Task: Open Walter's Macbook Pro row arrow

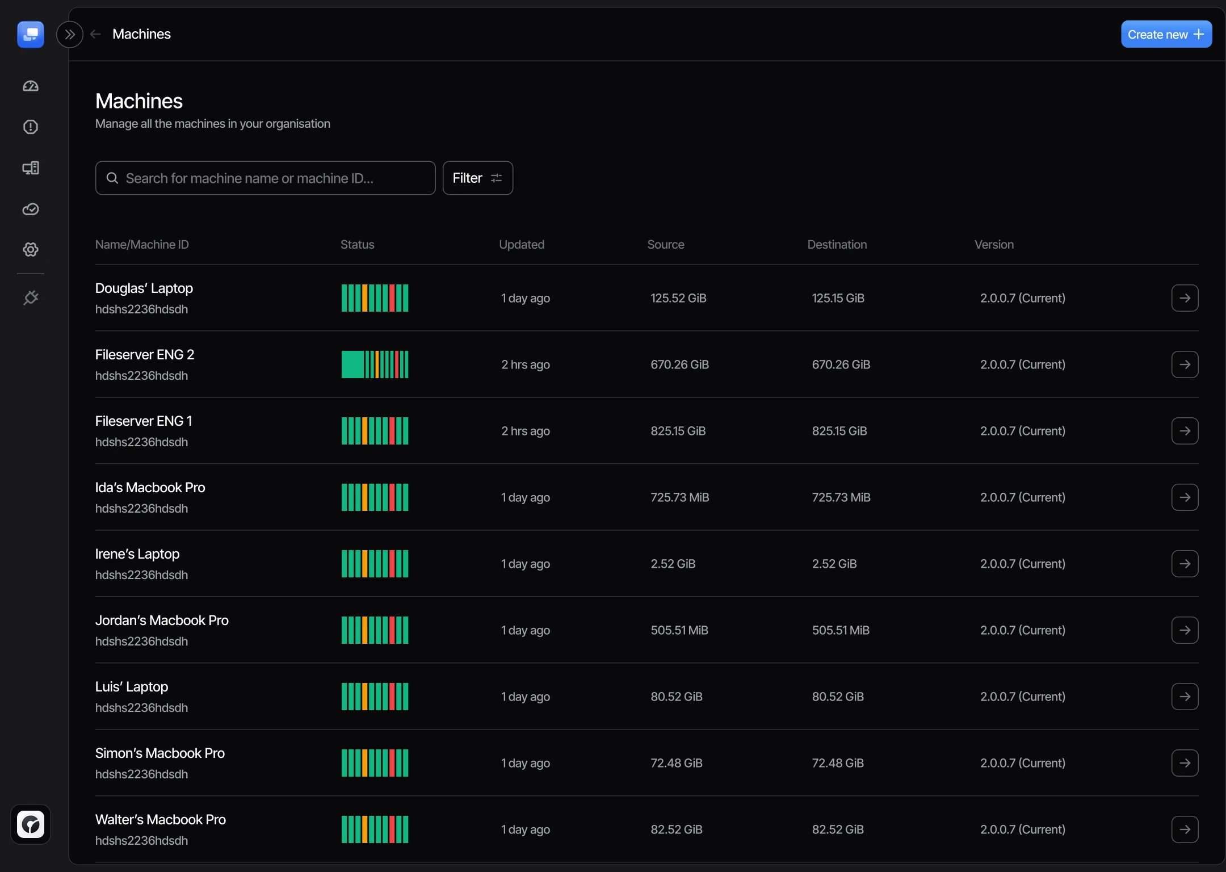Action: click(1185, 829)
